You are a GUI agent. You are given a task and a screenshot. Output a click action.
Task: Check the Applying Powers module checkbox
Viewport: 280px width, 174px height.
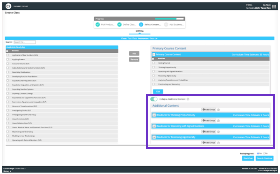click(7, 59)
